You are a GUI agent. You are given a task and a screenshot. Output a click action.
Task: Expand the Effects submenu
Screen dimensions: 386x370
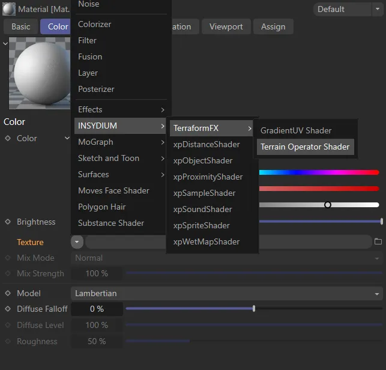coord(121,109)
